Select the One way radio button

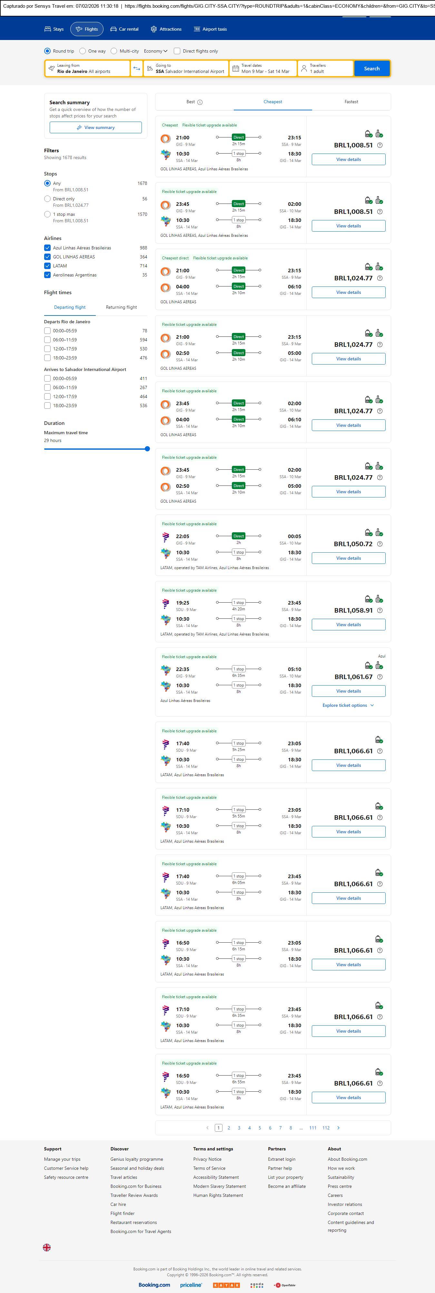click(x=82, y=51)
